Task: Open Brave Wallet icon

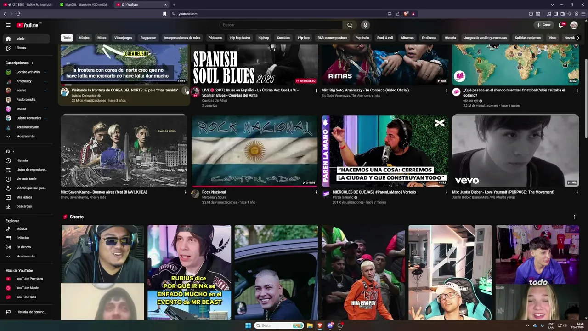Action: tap(563, 14)
